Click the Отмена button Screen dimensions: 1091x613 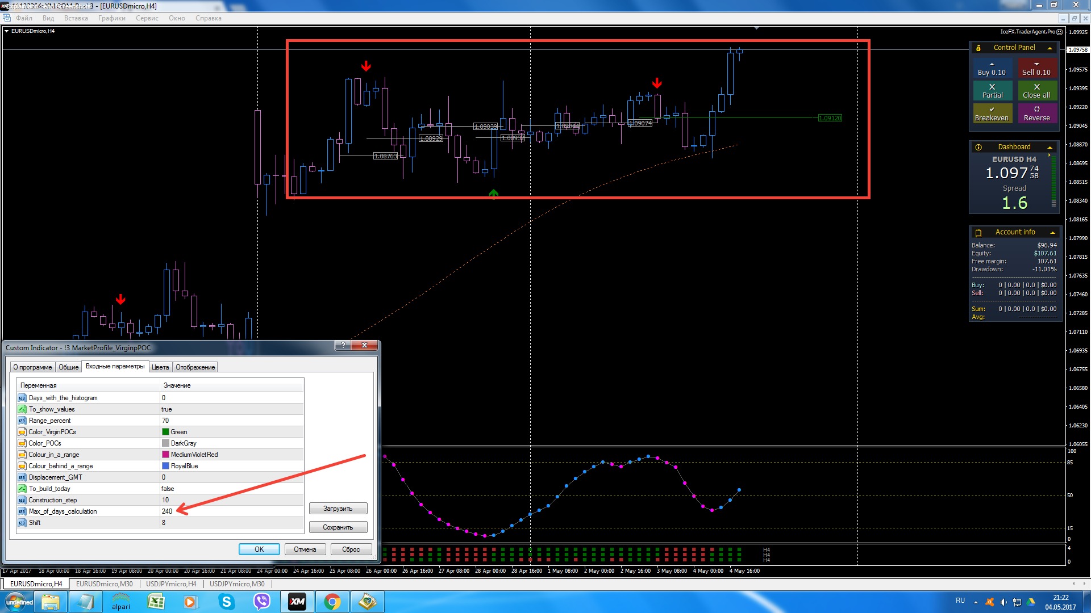(x=305, y=549)
